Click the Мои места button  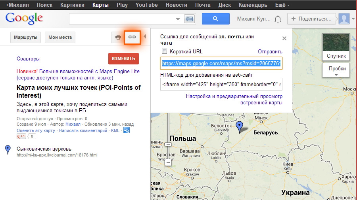(x=60, y=37)
